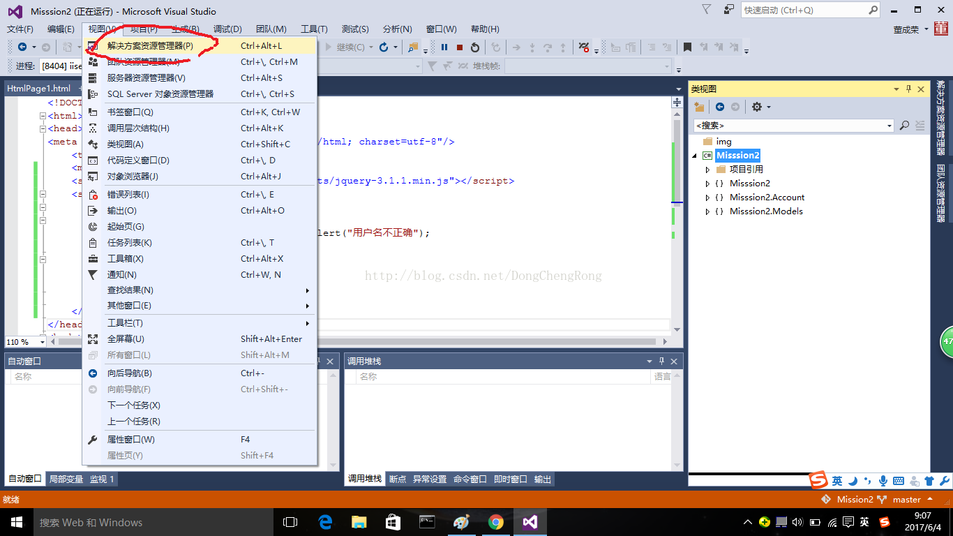
Task: Click the notifications flag icon in the title bar
Action: (707, 10)
